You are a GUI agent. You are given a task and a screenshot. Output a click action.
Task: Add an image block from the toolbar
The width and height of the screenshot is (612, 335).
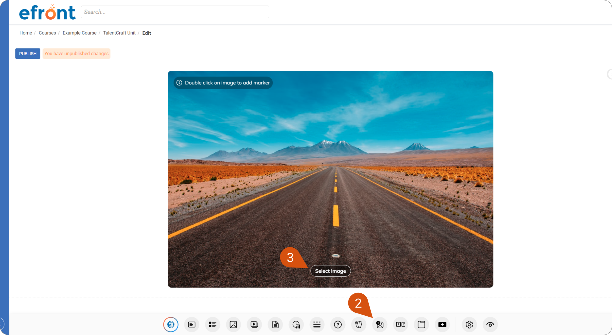pyautogui.click(x=233, y=324)
